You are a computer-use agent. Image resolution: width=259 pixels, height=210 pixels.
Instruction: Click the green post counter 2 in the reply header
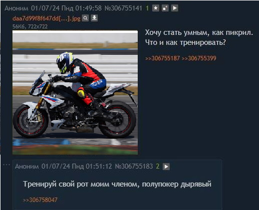[x=158, y=166]
